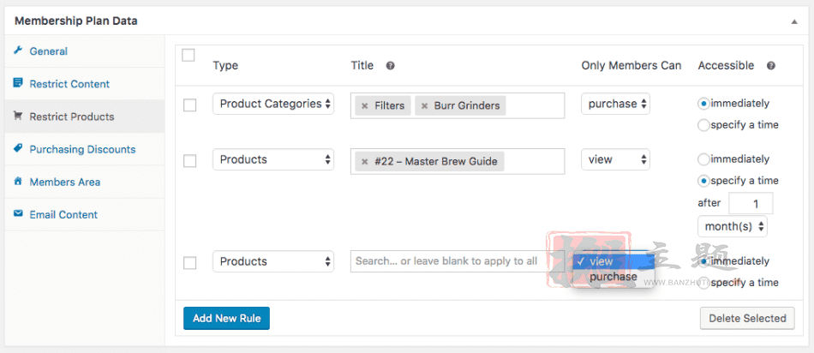814x353 pixels.
Task: Open the Restrict Content tab
Action: [x=85, y=84]
